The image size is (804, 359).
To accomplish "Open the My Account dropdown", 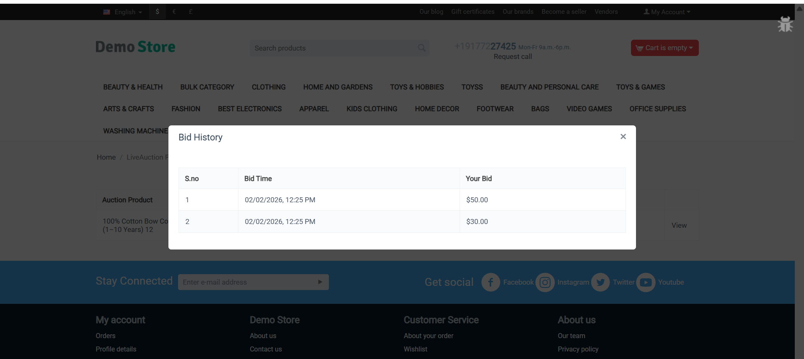I will click(x=667, y=12).
